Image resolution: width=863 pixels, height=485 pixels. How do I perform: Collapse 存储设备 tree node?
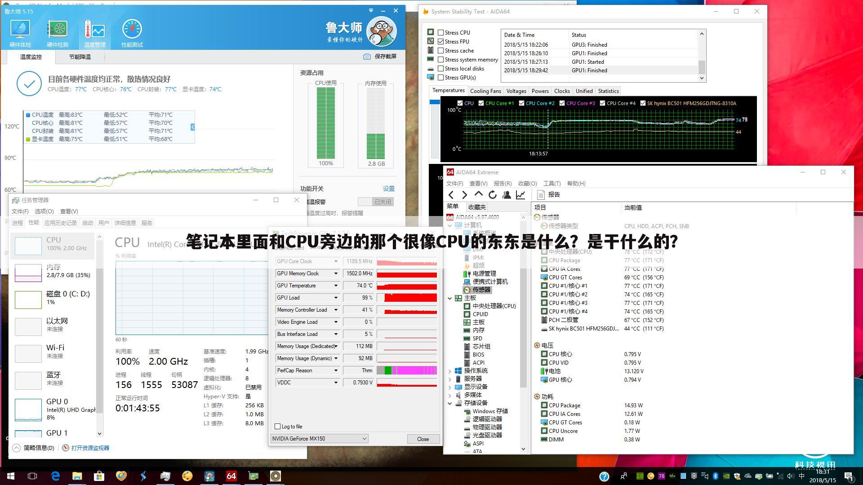point(450,403)
